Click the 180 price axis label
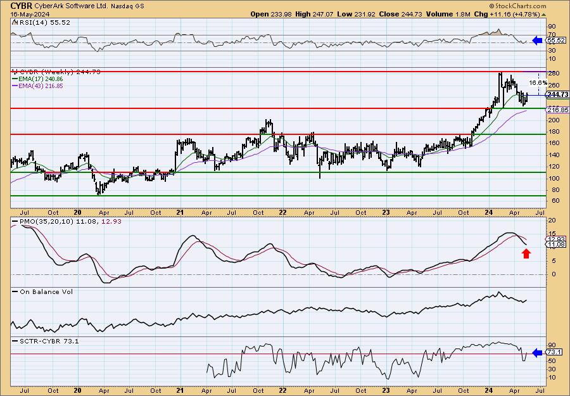This screenshot has width=570, height=396. click(554, 132)
